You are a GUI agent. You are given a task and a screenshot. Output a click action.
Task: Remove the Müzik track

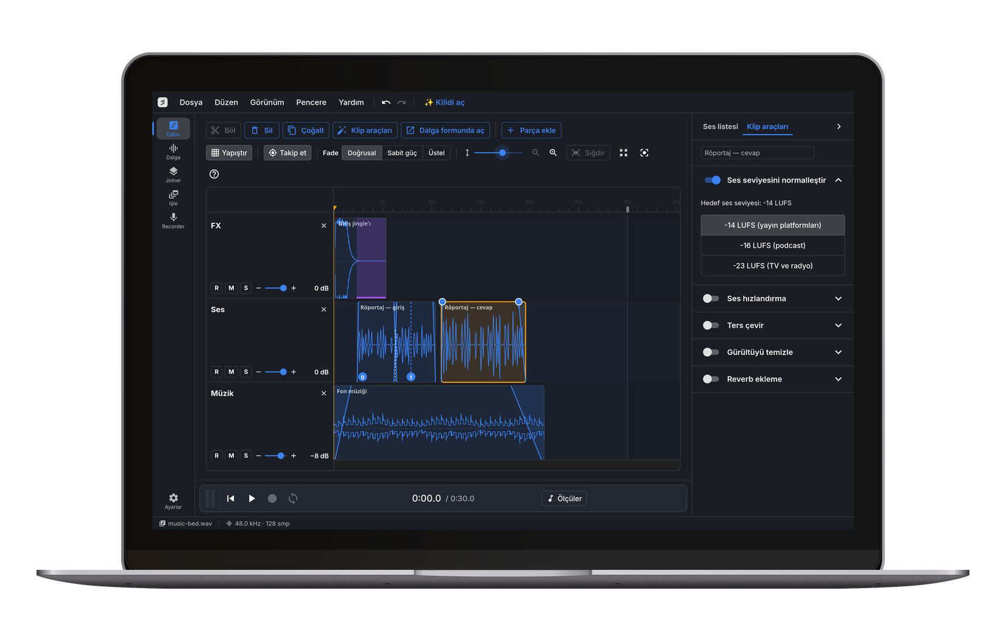[324, 393]
